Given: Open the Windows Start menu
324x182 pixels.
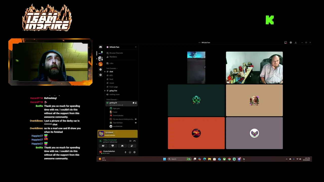Looking at the screenshot, I should [165, 159].
